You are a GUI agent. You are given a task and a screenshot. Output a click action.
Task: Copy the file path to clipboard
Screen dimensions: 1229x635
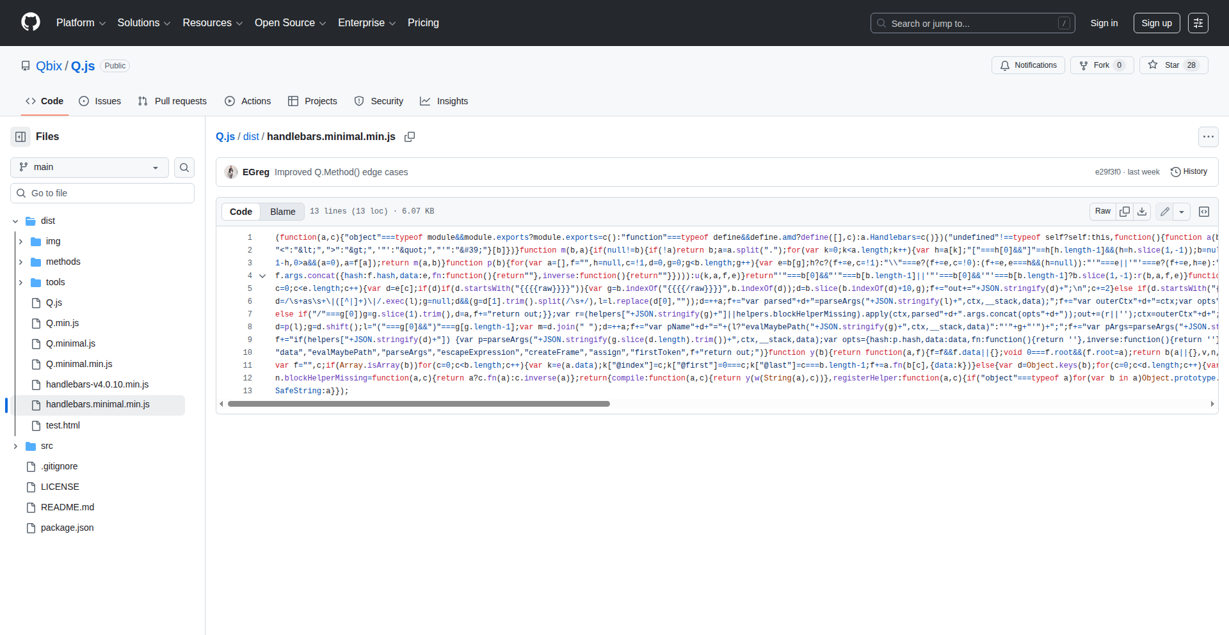click(x=410, y=137)
